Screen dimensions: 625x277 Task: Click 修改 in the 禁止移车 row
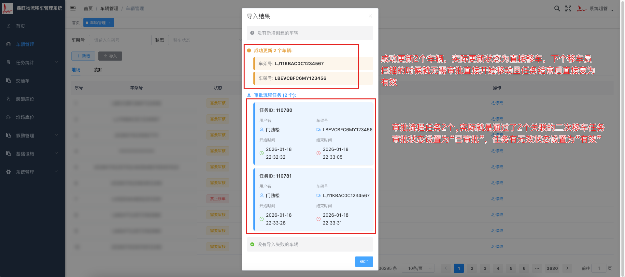[x=497, y=199]
